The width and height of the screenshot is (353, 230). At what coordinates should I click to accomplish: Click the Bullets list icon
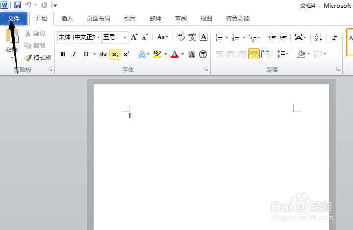pyautogui.click(x=219, y=37)
